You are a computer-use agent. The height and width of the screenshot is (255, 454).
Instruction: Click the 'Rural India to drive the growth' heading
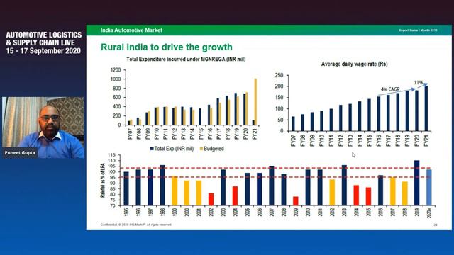(x=167, y=47)
